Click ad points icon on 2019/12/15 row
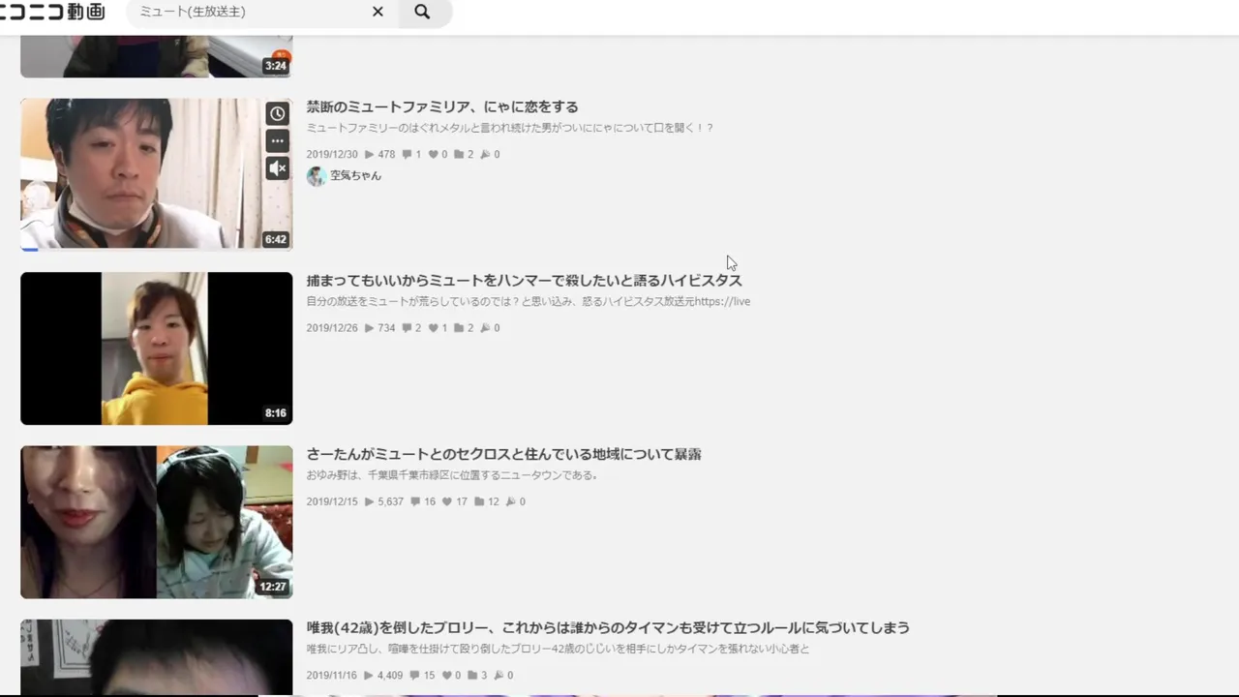This screenshot has width=1239, height=697. (x=510, y=501)
